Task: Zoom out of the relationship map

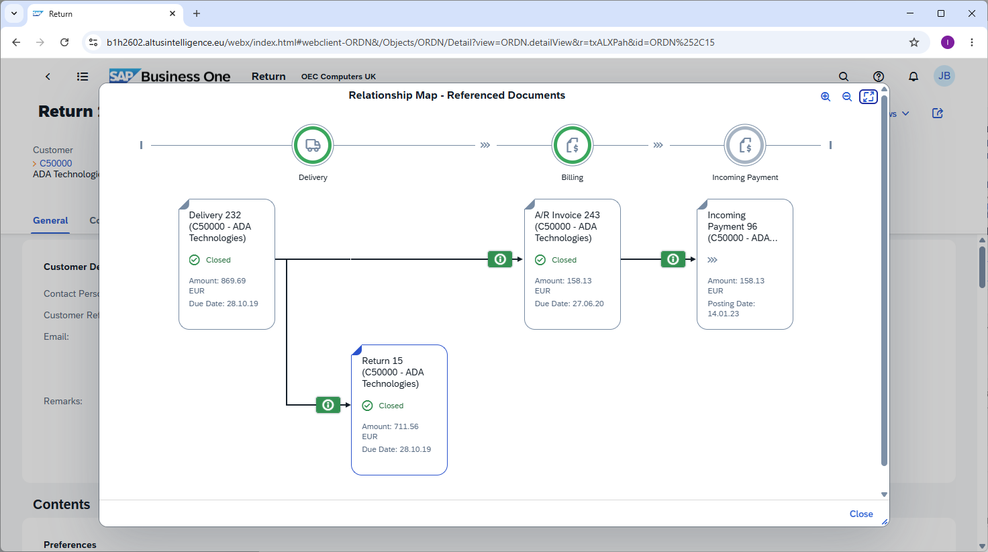Action: [x=847, y=97]
